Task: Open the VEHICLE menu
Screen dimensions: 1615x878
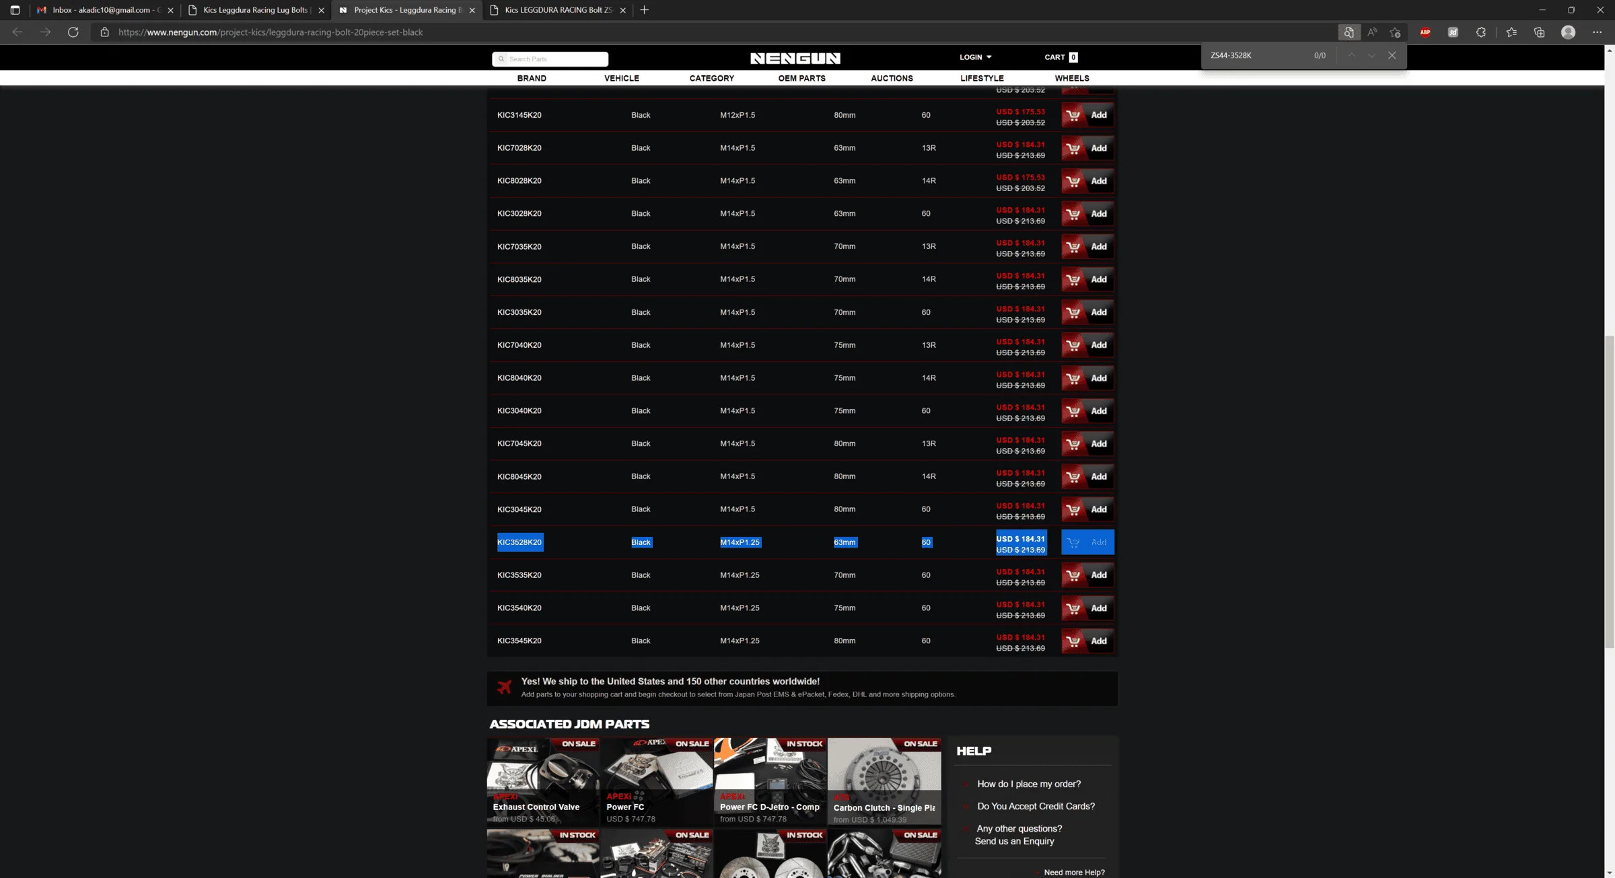Action: click(622, 78)
